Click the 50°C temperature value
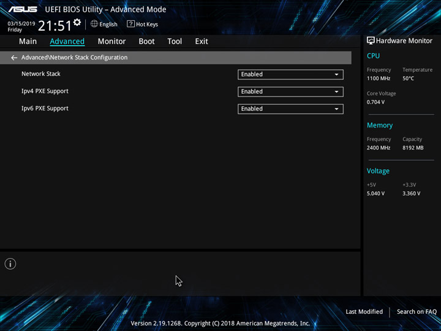The image size is (441, 331). (x=408, y=78)
